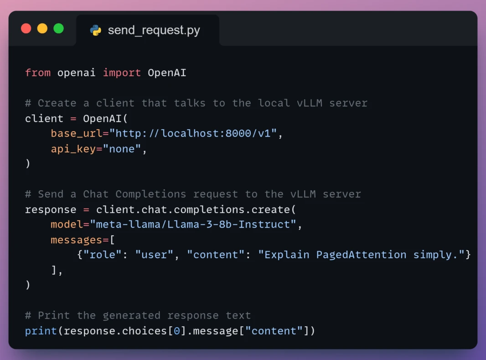Click the 'Print the generated response text' comment

[x=138, y=315]
